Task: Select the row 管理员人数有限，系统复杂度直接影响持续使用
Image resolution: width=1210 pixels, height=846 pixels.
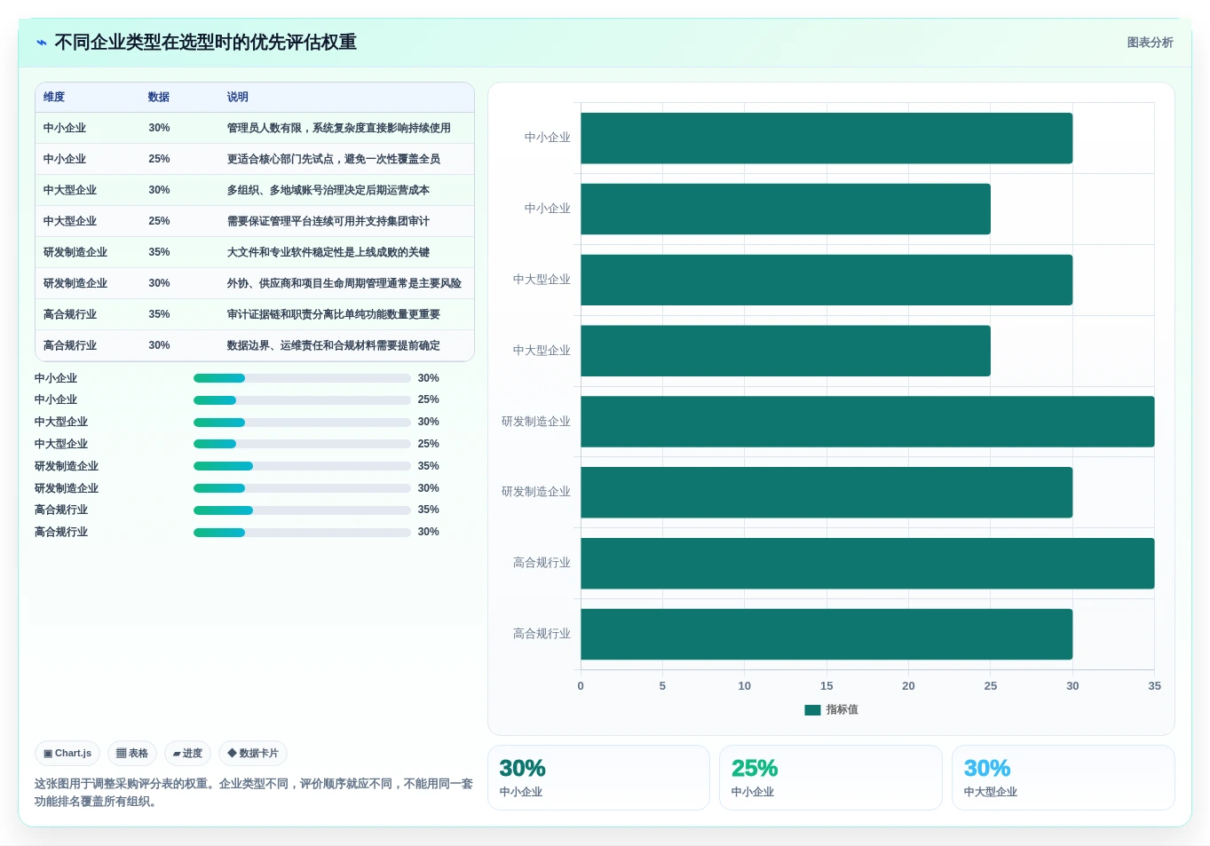Action: 255,128
